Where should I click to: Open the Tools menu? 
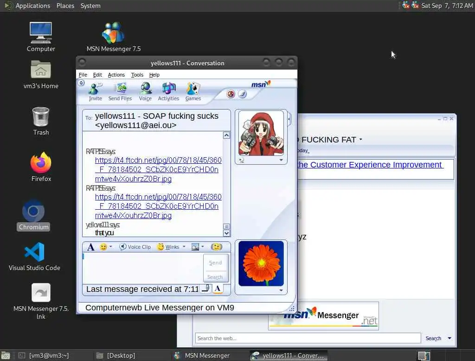(137, 75)
